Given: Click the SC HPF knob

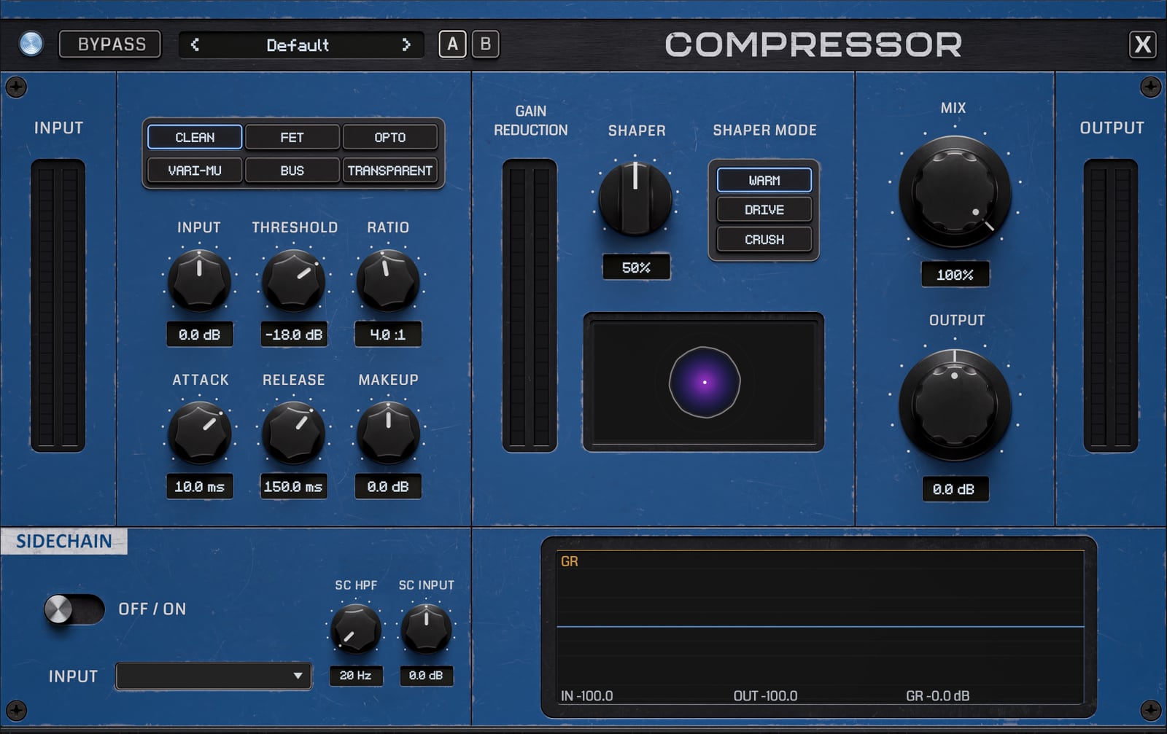Looking at the screenshot, I should 355,629.
